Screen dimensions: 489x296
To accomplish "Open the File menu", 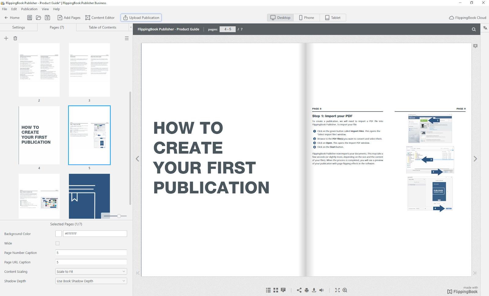I will (x=5, y=9).
